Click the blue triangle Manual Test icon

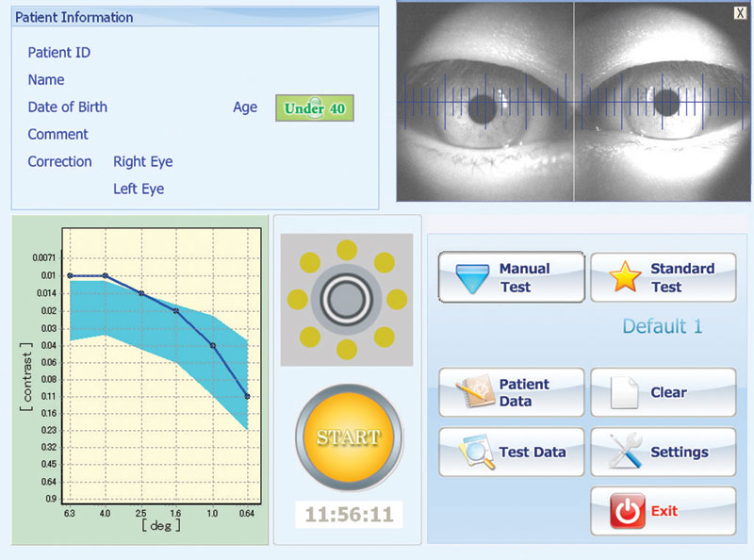[x=468, y=277]
